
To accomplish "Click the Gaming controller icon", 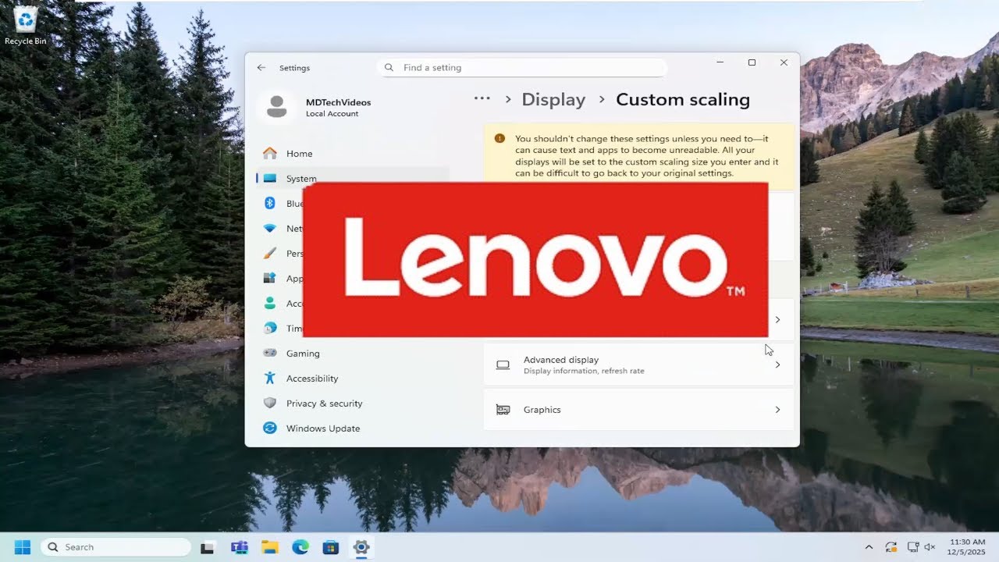I will [x=270, y=354].
